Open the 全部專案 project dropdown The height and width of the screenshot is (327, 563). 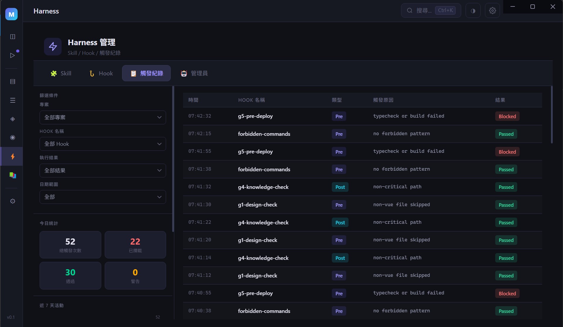[103, 117]
